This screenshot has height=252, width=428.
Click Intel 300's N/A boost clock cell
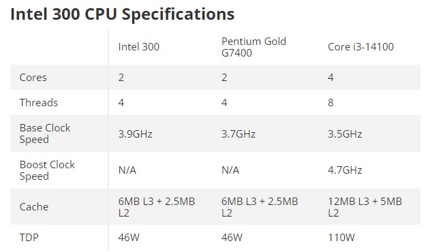point(127,170)
